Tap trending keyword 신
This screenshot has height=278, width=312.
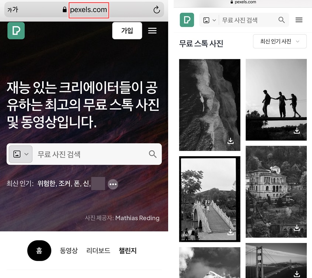(x=87, y=183)
